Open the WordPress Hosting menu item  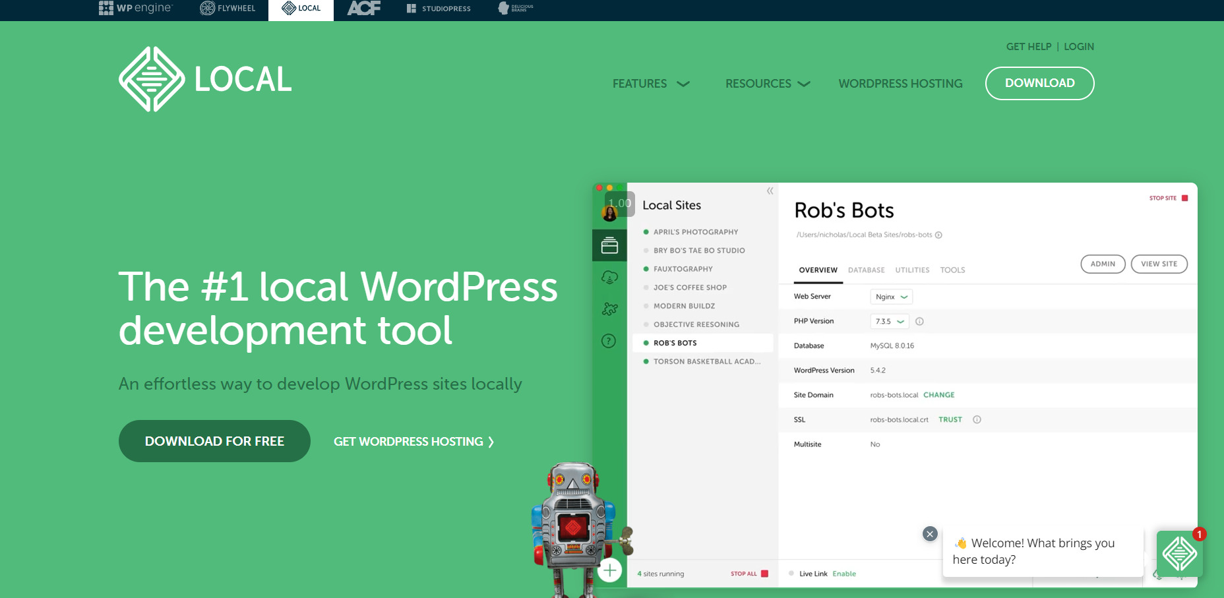click(x=900, y=84)
